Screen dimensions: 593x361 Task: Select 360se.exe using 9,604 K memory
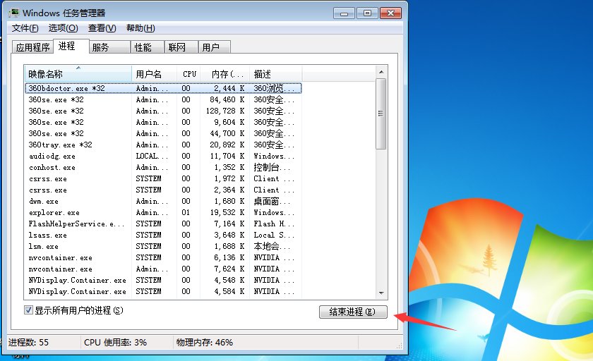click(x=163, y=123)
